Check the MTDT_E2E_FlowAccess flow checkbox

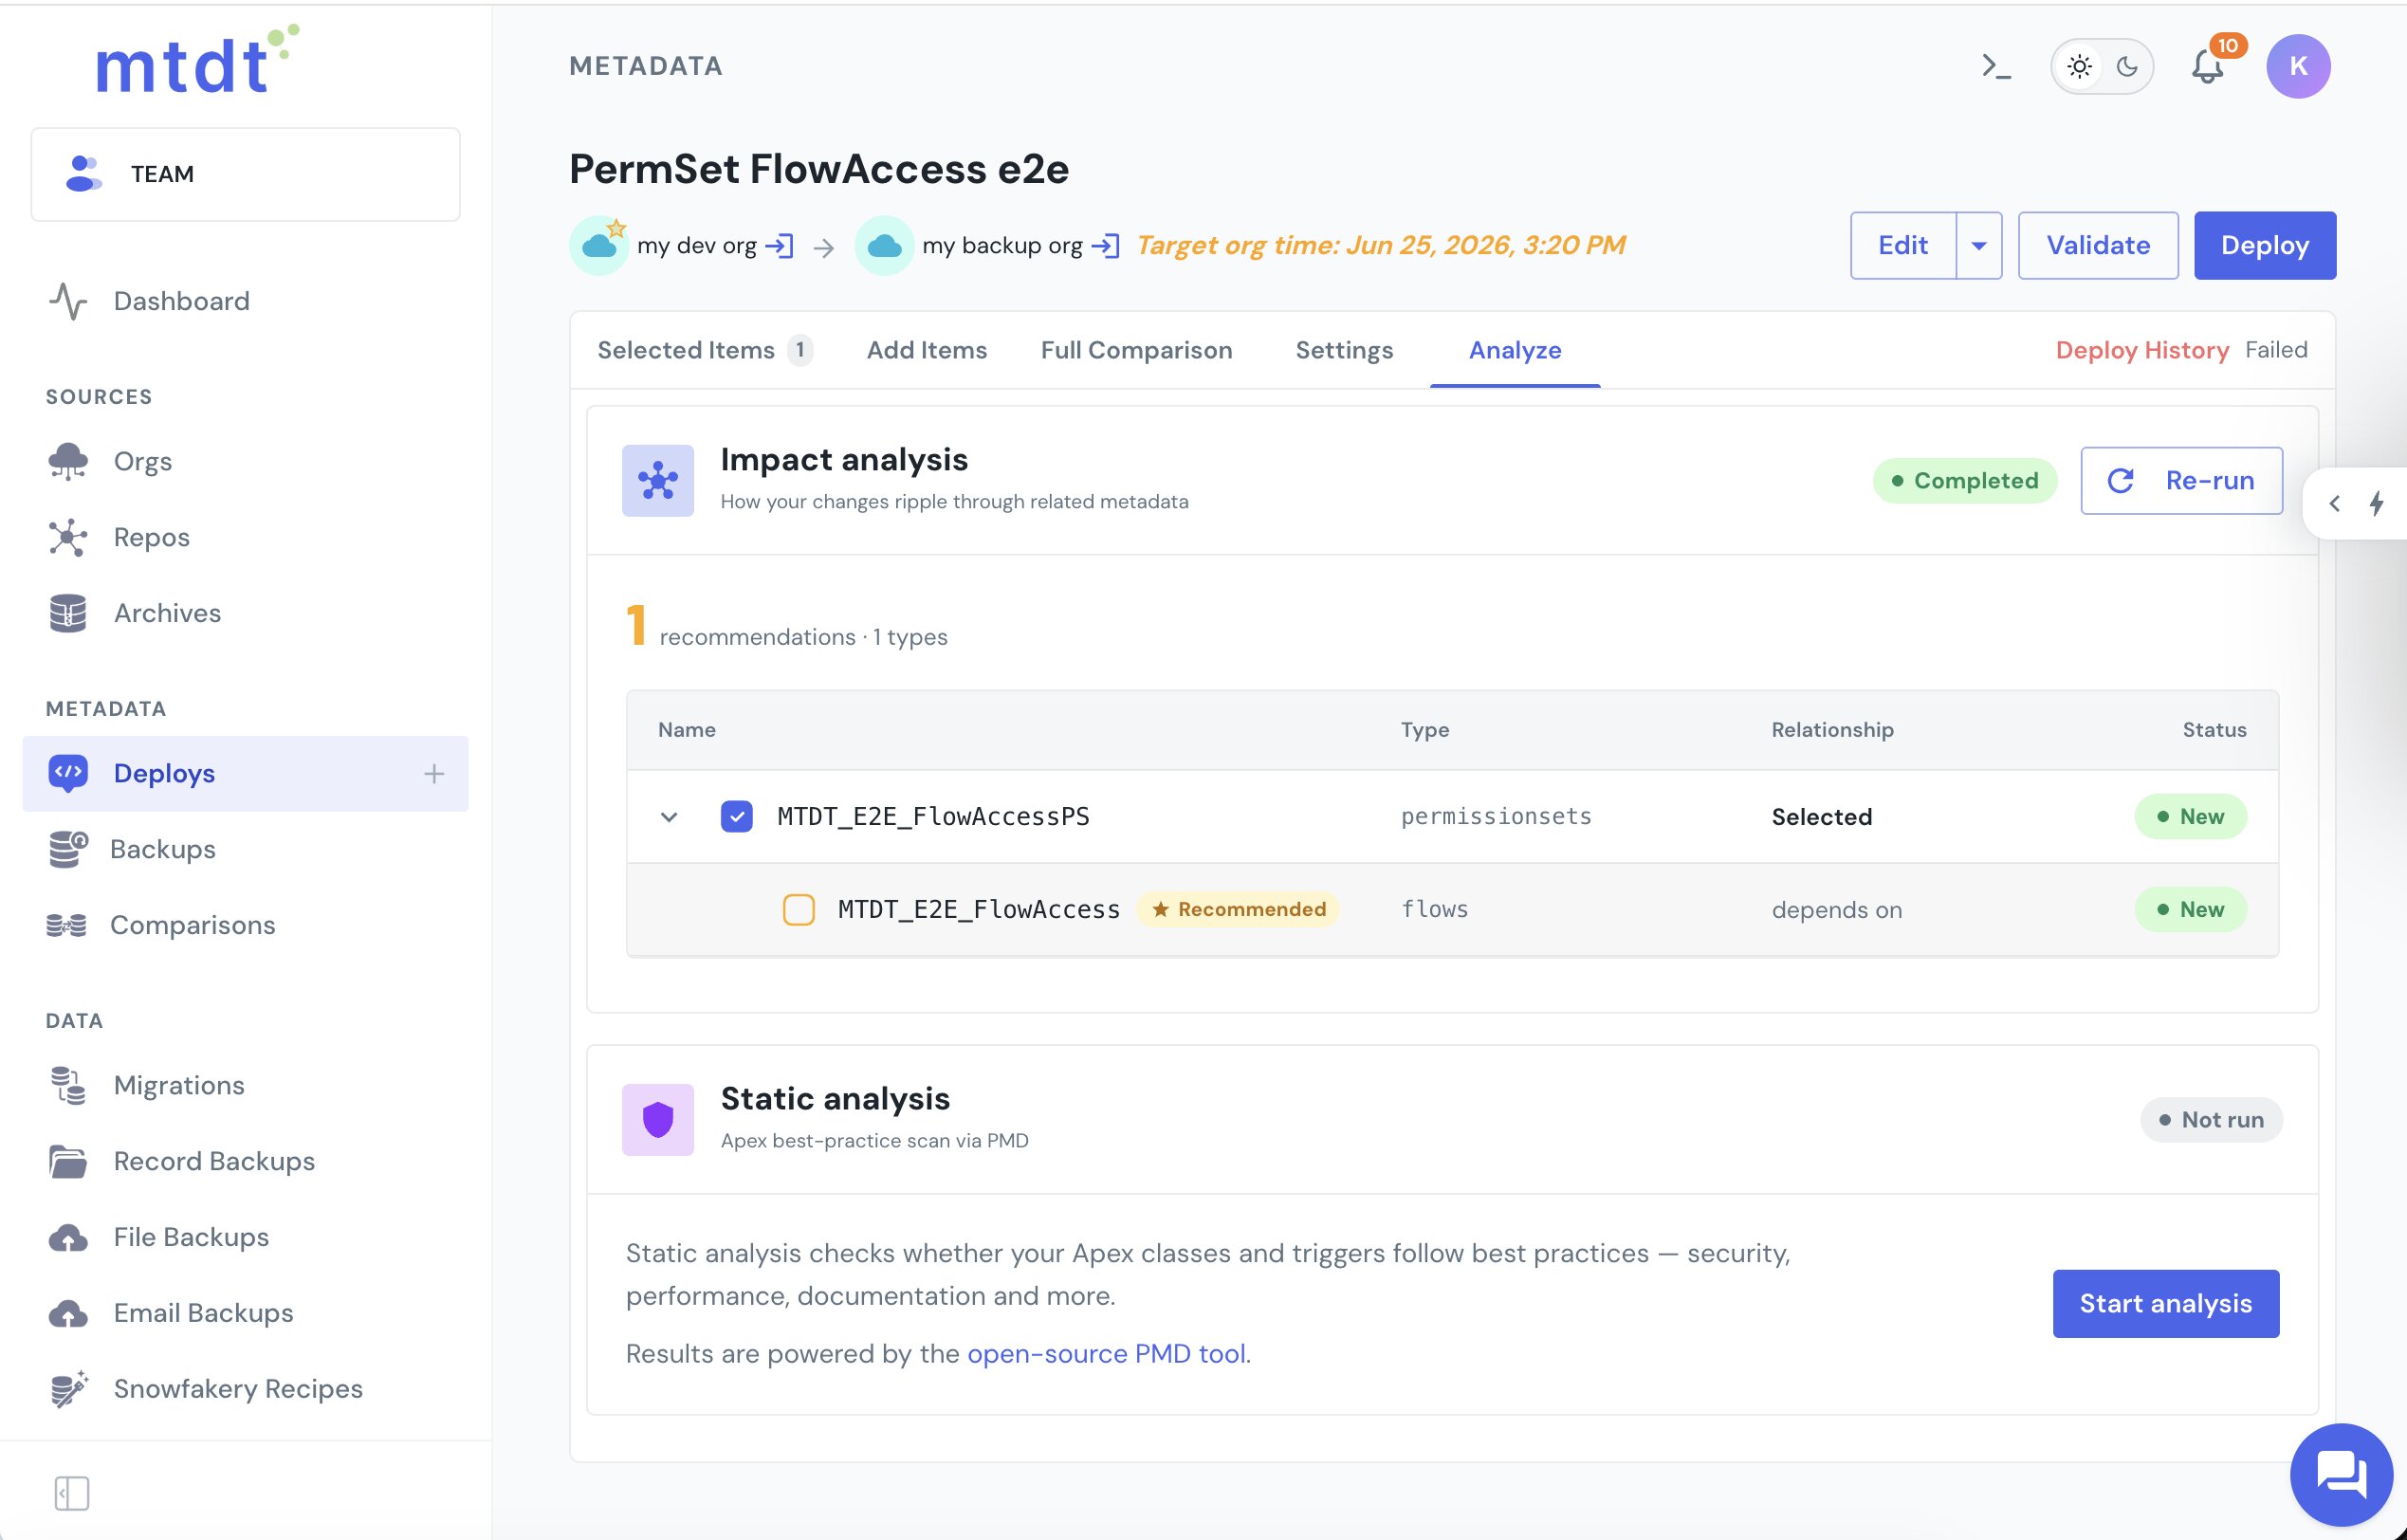pos(798,909)
